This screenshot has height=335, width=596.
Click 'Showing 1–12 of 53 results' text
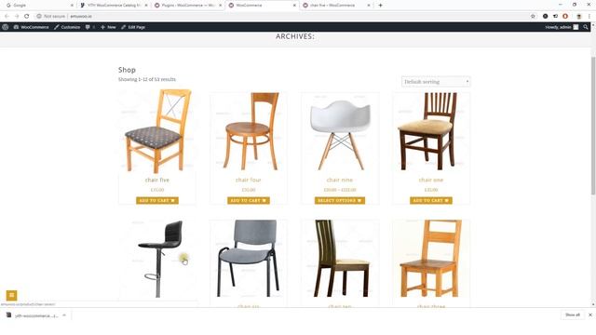point(147,79)
